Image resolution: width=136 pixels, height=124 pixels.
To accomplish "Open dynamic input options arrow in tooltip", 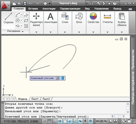I will (57, 78).
